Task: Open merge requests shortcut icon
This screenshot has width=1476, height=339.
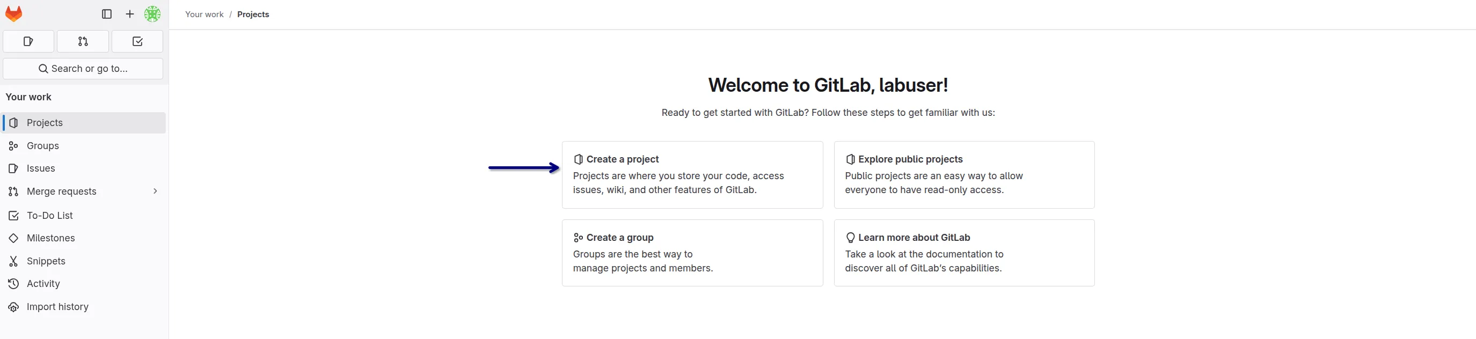Action: pos(83,41)
